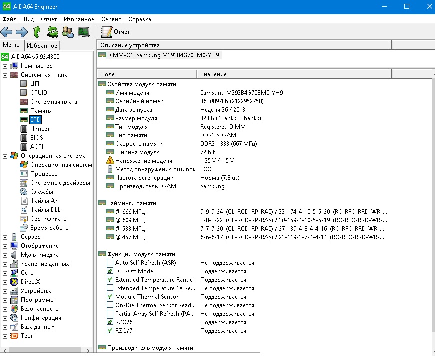Toggle RZQ/6 checkbox
The height and width of the screenshot is (356, 435).
[x=110, y=322]
